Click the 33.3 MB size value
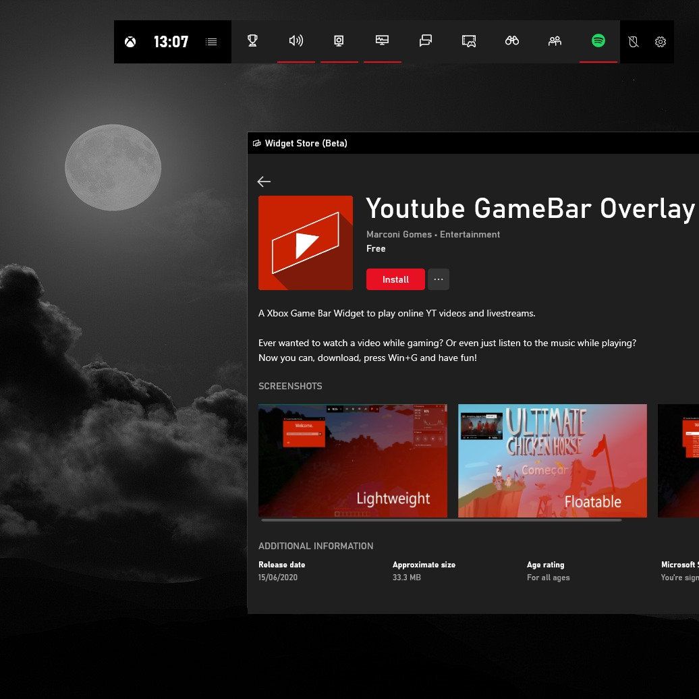The width and height of the screenshot is (699, 699). [x=407, y=578]
